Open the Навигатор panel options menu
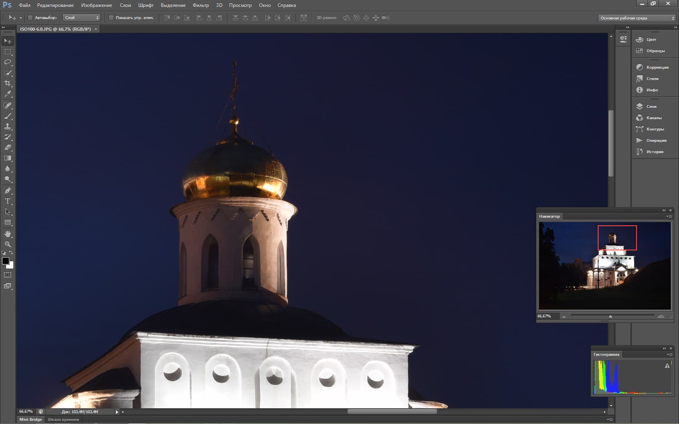Viewport: 679px width, 424px height. (x=669, y=216)
